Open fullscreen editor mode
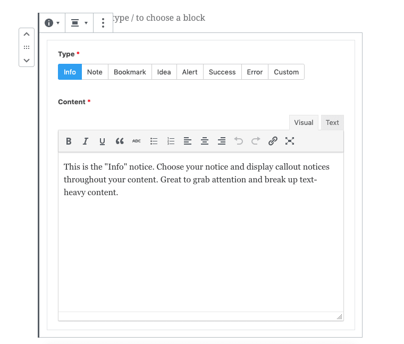 point(290,141)
